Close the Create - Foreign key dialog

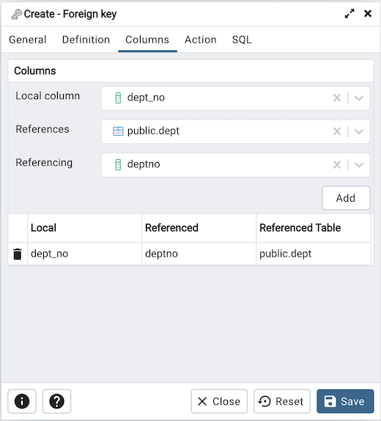tap(368, 14)
